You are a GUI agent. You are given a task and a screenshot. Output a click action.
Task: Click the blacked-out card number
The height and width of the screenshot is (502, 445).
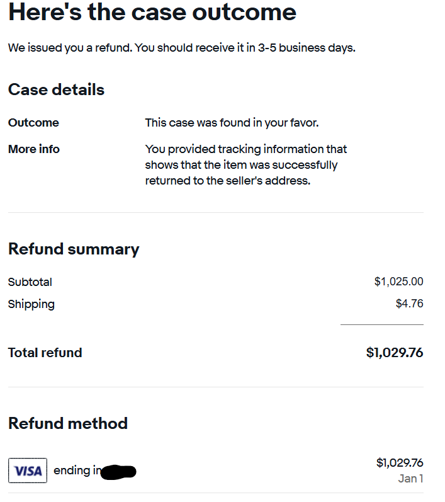pyautogui.click(x=118, y=471)
